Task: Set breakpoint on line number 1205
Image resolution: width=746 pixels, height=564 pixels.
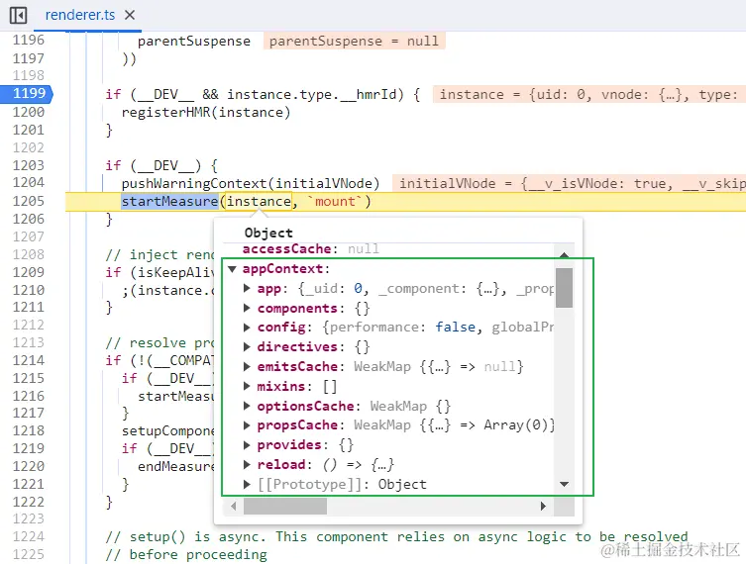Action: (29, 201)
